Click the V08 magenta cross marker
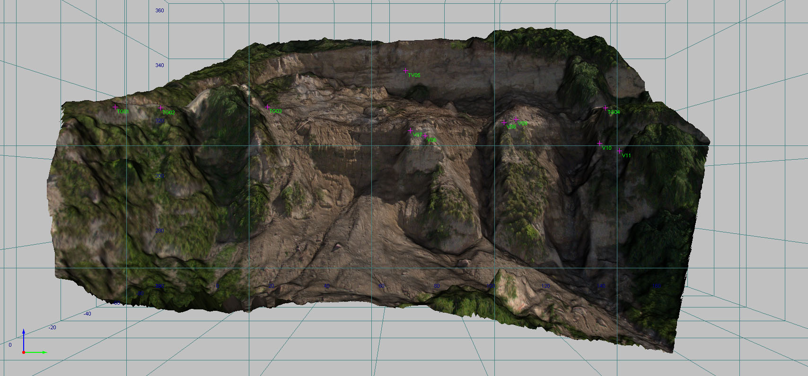808x376 pixels. pos(503,122)
